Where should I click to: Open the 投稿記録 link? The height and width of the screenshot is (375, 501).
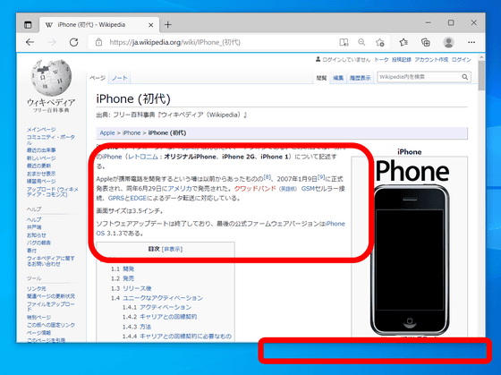(x=402, y=60)
